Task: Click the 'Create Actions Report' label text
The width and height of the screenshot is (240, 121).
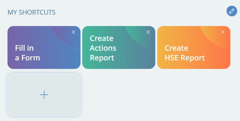Action: (x=103, y=48)
